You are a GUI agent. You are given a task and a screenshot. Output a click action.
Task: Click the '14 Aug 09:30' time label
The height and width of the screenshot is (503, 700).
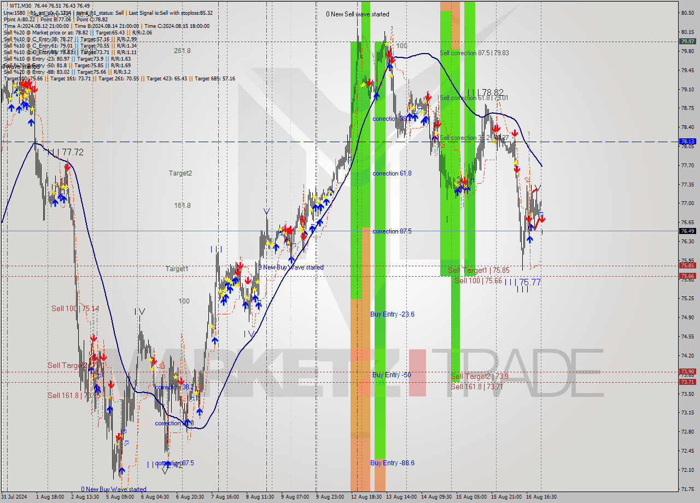pos(436,497)
